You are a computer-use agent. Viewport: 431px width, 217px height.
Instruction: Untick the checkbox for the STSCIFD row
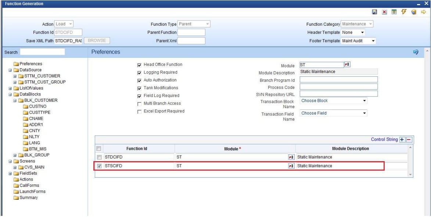coord(99,166)
